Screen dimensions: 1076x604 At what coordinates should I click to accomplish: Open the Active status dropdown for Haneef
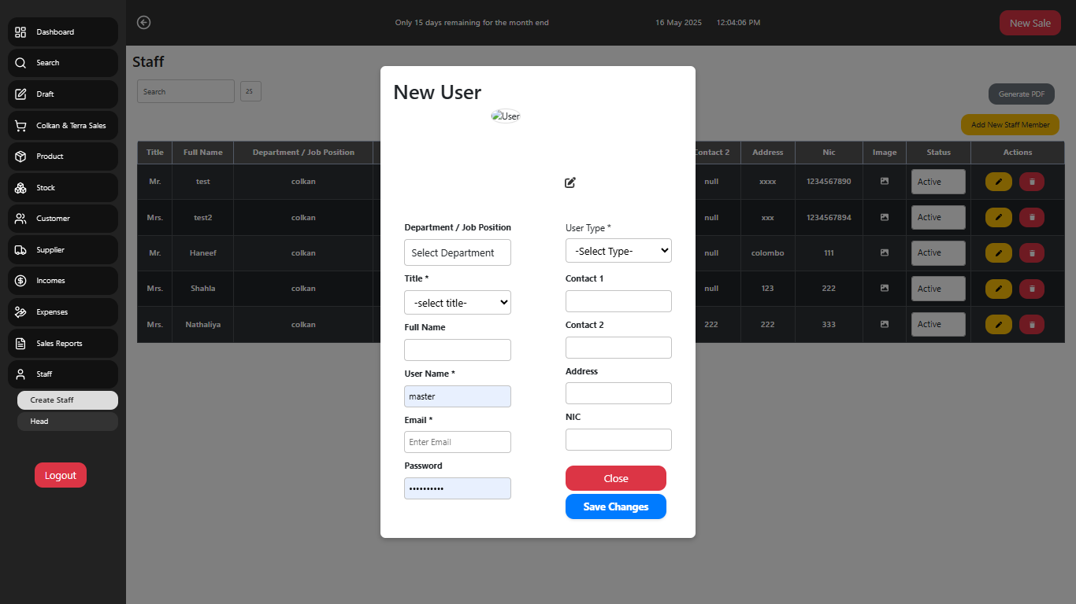pos(938,252)
